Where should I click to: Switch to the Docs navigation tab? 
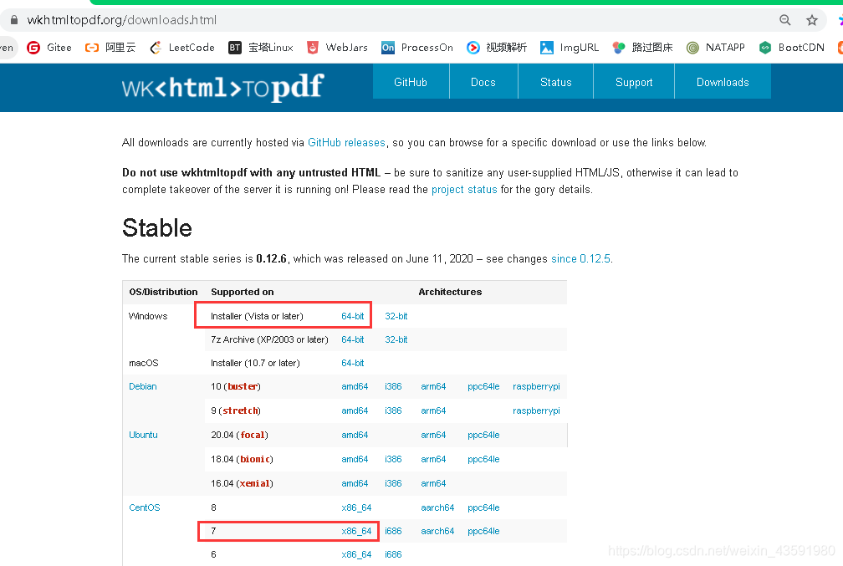[483, 82]
